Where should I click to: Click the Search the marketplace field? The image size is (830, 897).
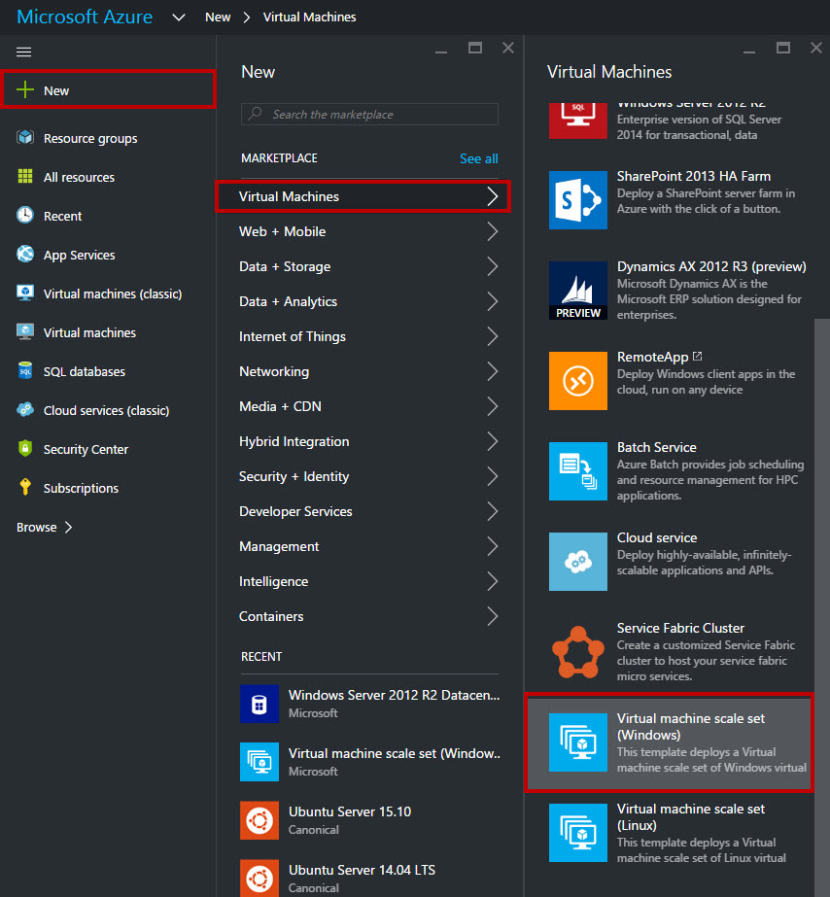369,114
